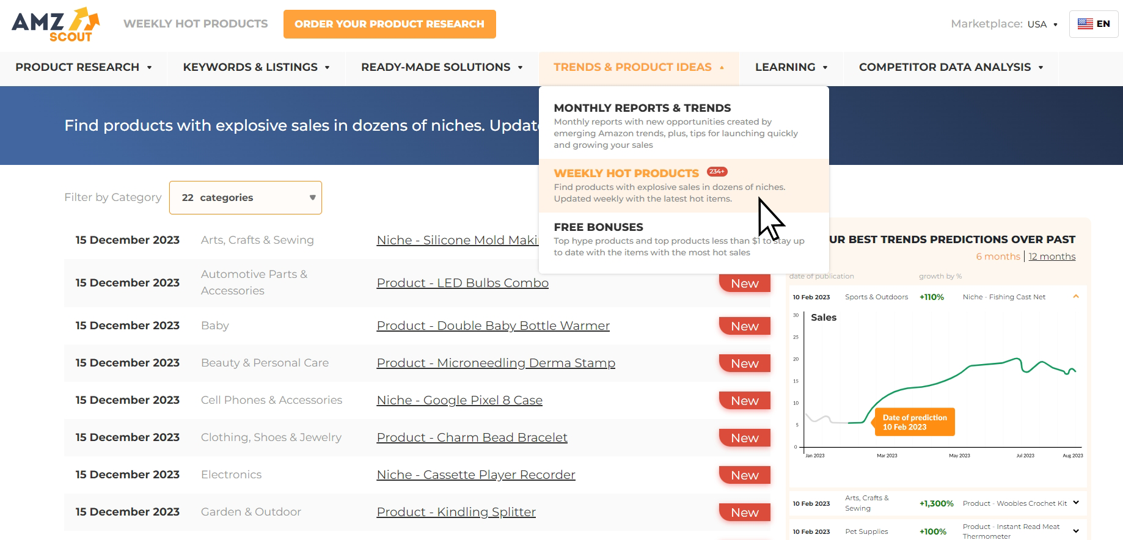Click New badge on LED Bulbs Combo row

(744, 283)
